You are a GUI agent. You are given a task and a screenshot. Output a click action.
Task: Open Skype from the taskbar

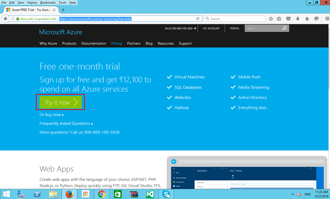(x=166, y=194)
